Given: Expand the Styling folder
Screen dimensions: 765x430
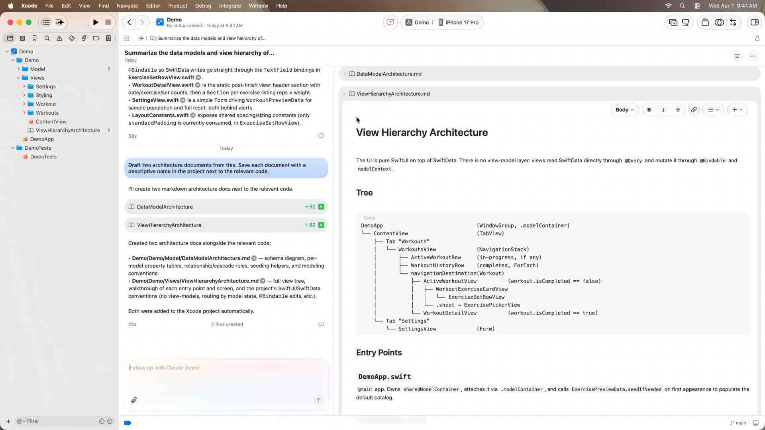Looking at the screenshot, I should pyautogui.click(x=24, y=95).
